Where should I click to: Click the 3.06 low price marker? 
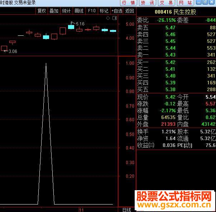click(13, 51)
